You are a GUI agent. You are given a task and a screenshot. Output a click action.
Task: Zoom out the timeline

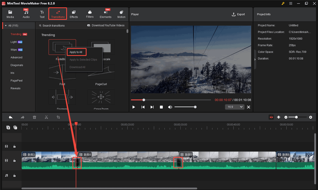286,117
